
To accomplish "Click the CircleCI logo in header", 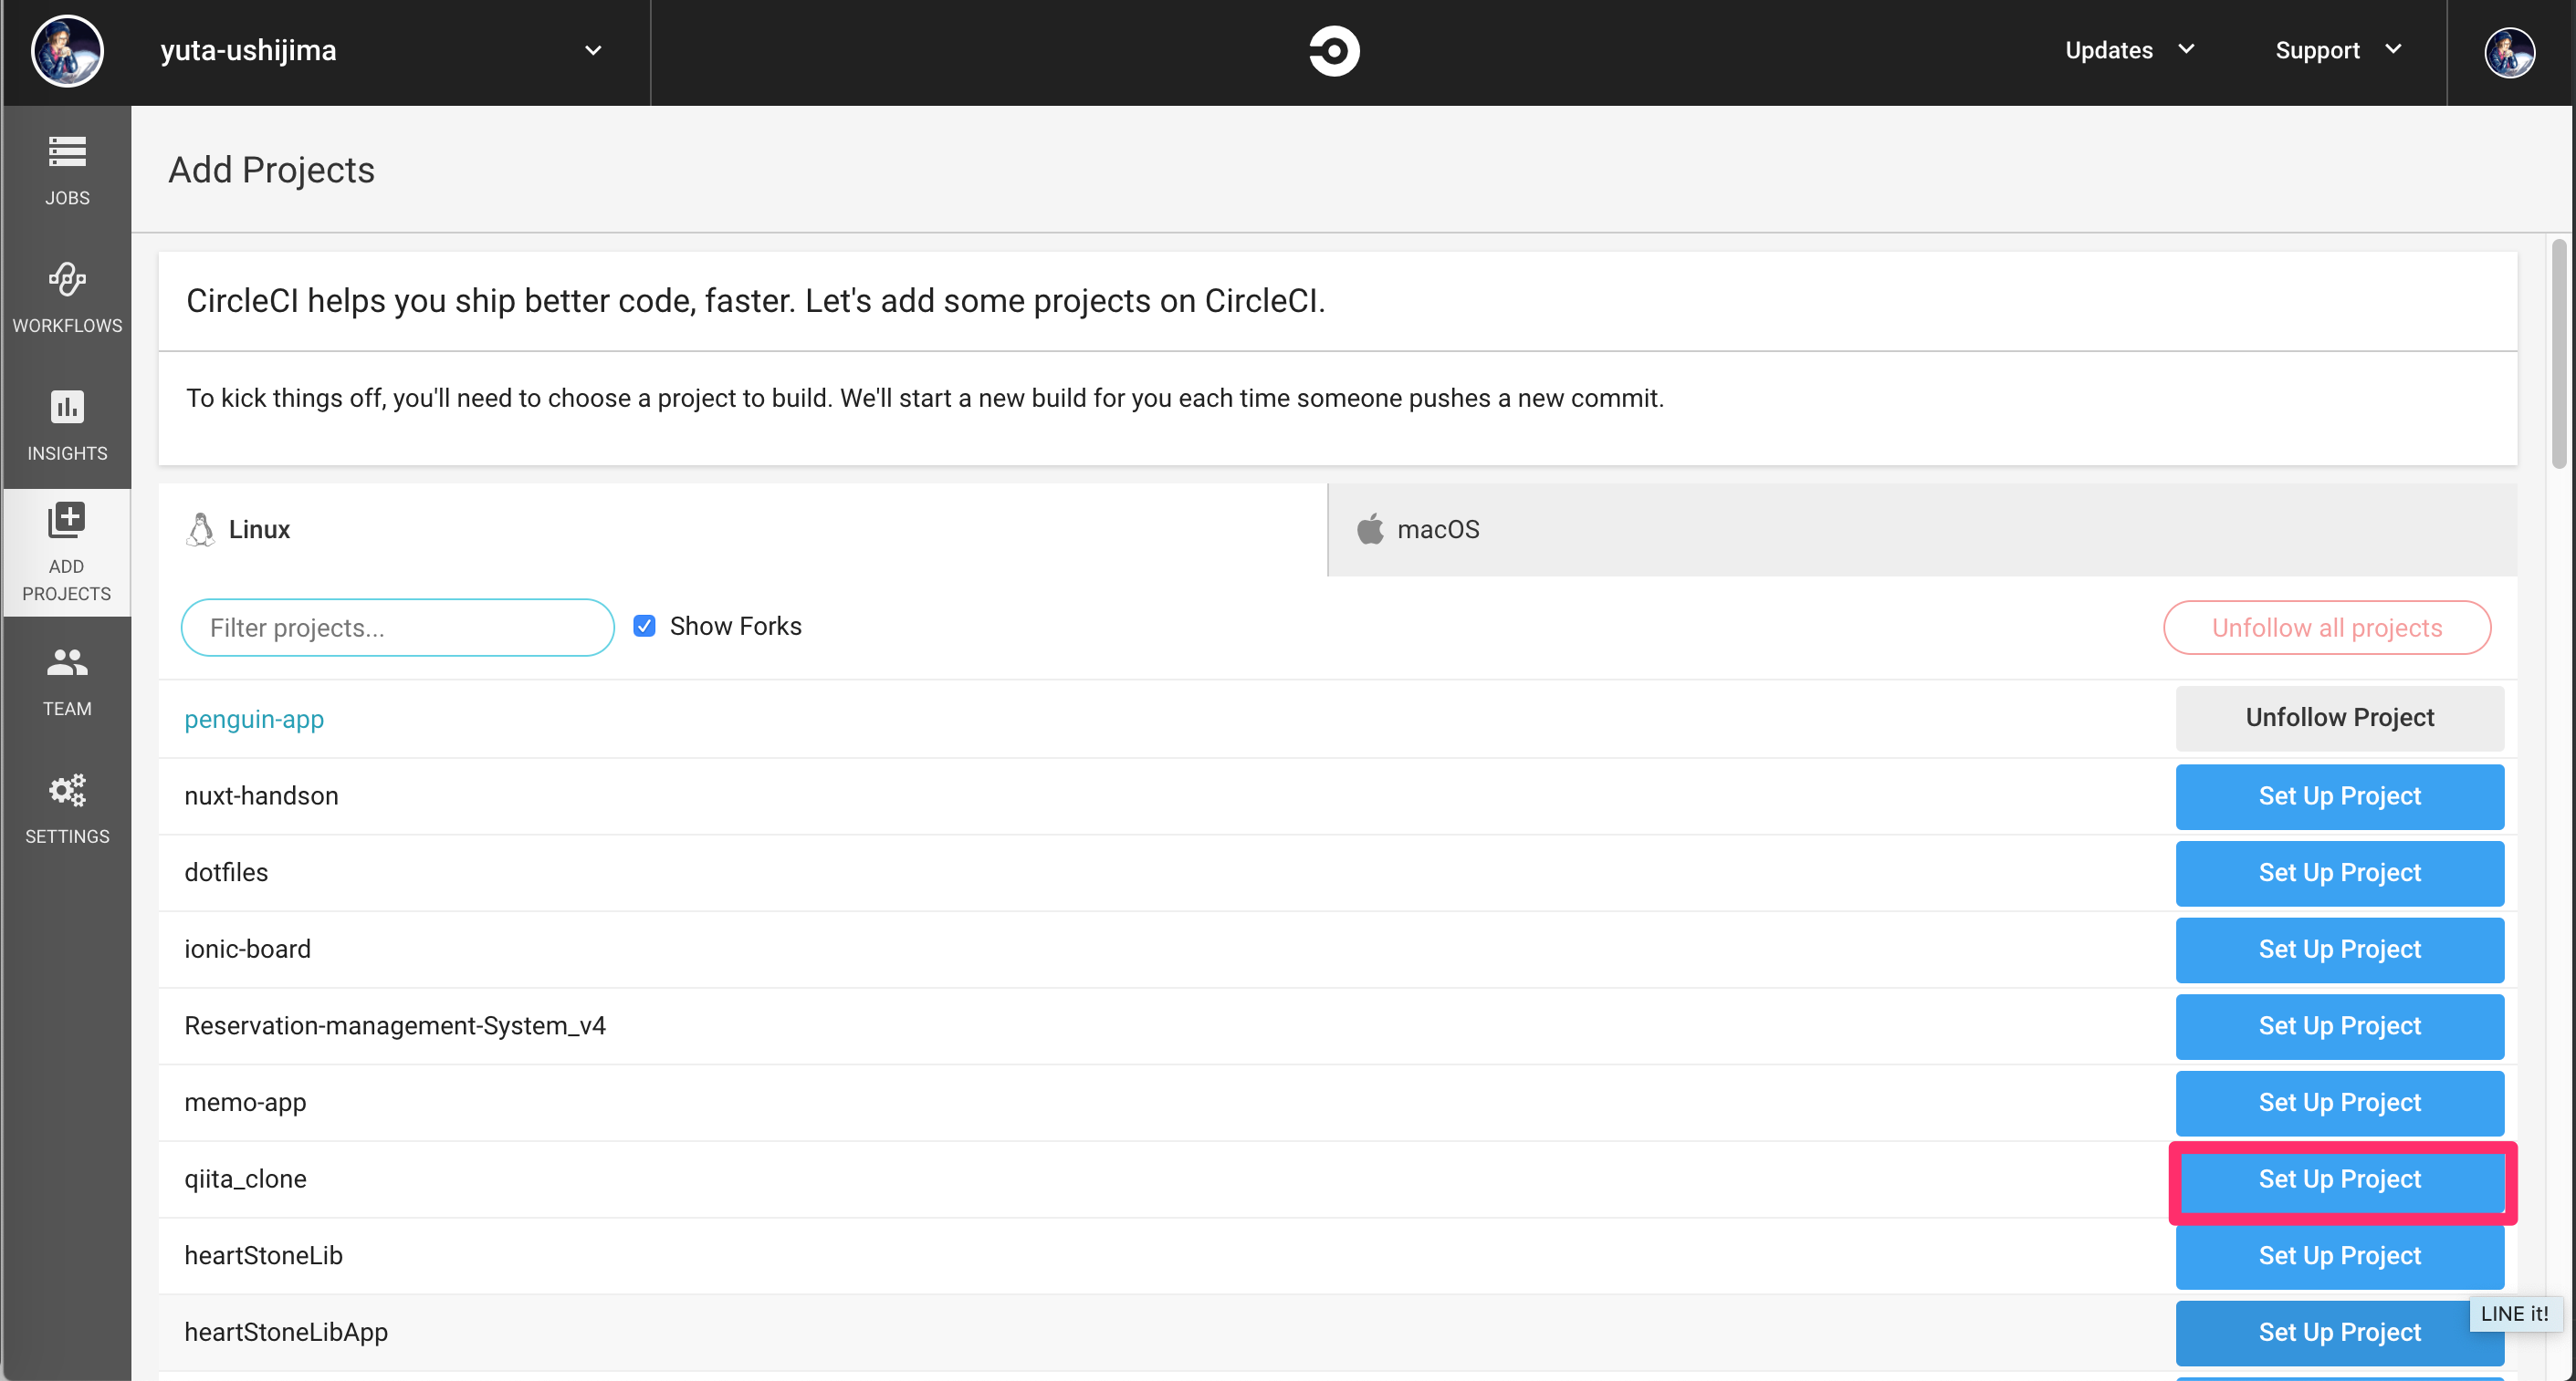I will 1334,51.
